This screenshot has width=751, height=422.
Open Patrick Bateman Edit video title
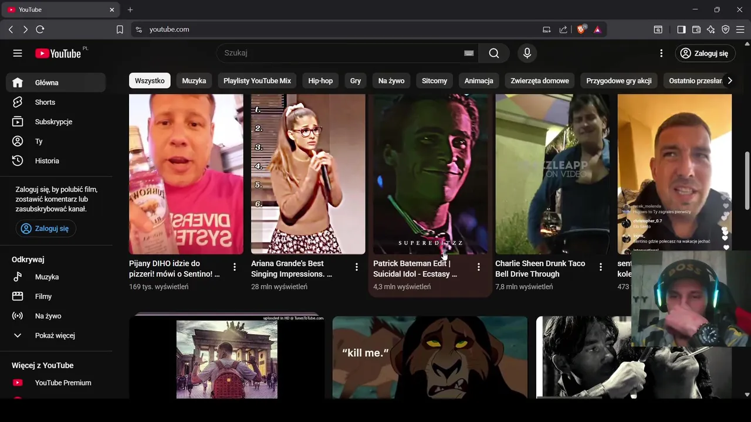pyautogui.click(x=415, y=268)
